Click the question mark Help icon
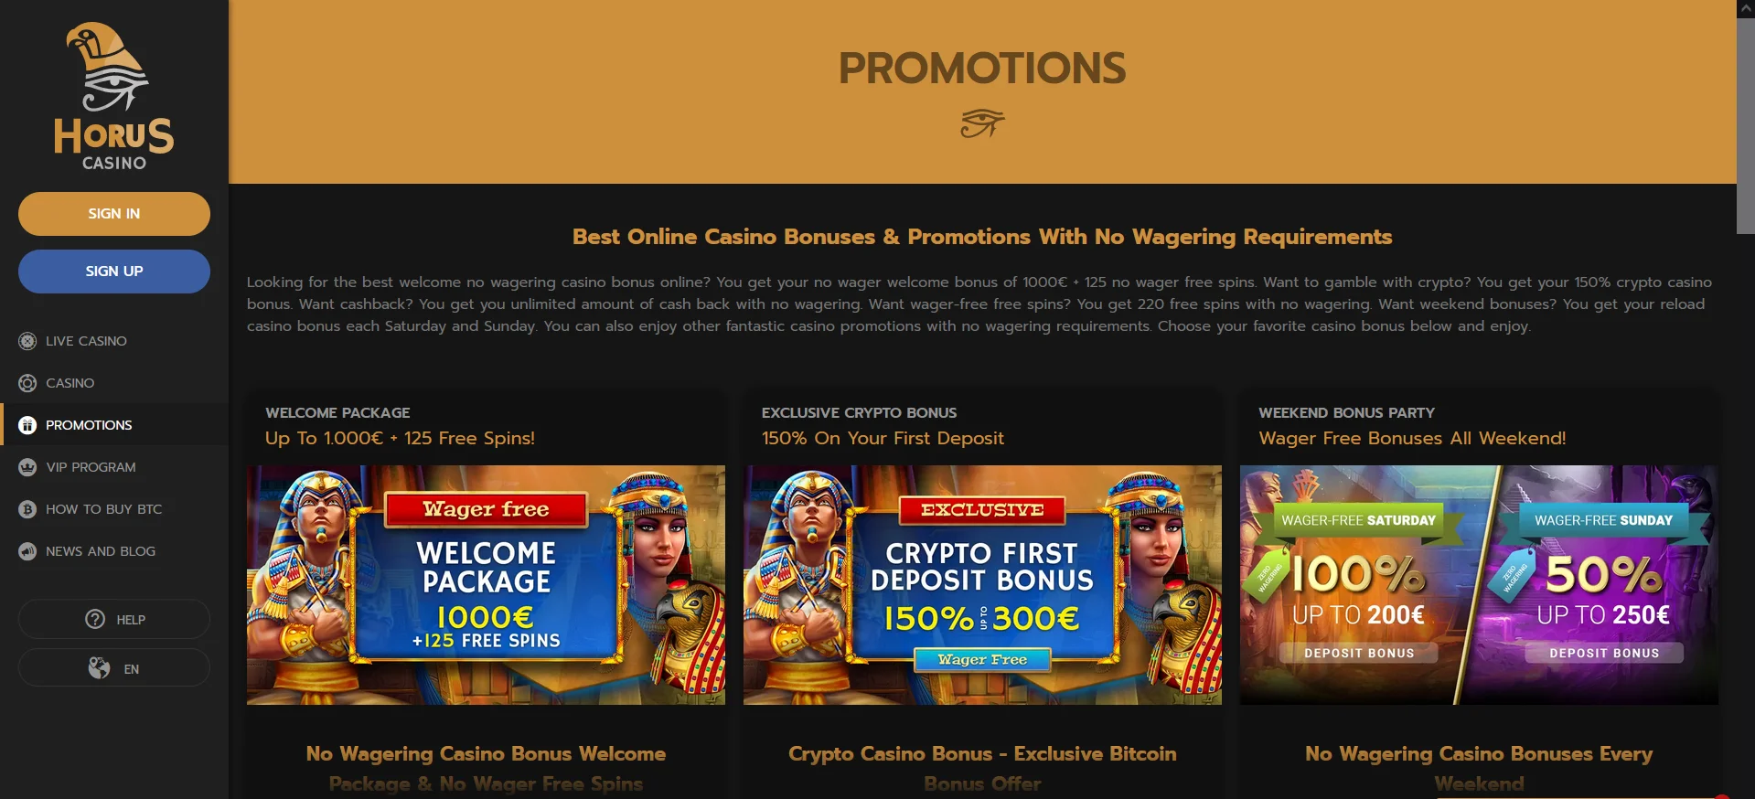The image size is (1755, 799). (95, 619)
